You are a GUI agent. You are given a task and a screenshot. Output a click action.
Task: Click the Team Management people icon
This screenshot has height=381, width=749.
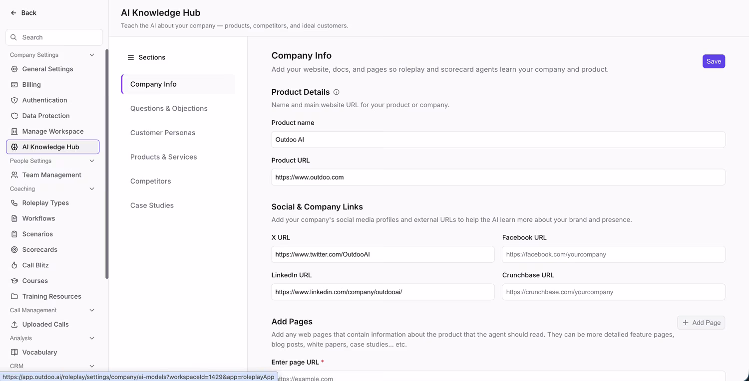(x=14, y=175)
